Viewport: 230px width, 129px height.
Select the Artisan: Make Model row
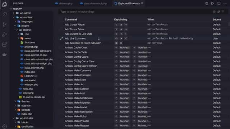(143, 107)
